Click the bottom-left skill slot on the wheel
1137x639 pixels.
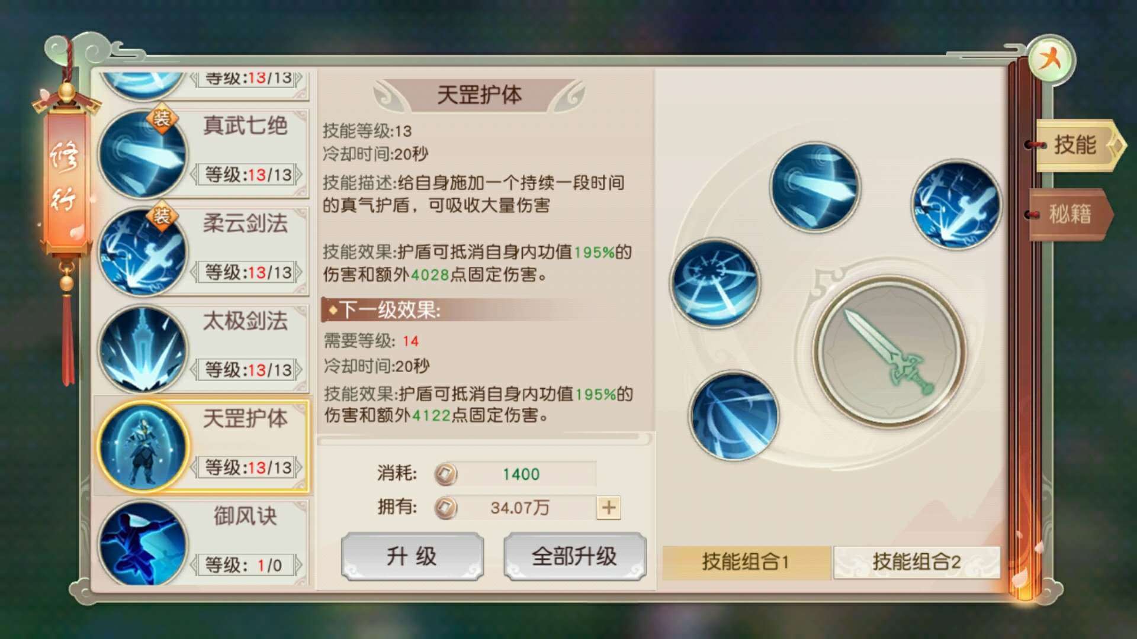pos(734,415)
